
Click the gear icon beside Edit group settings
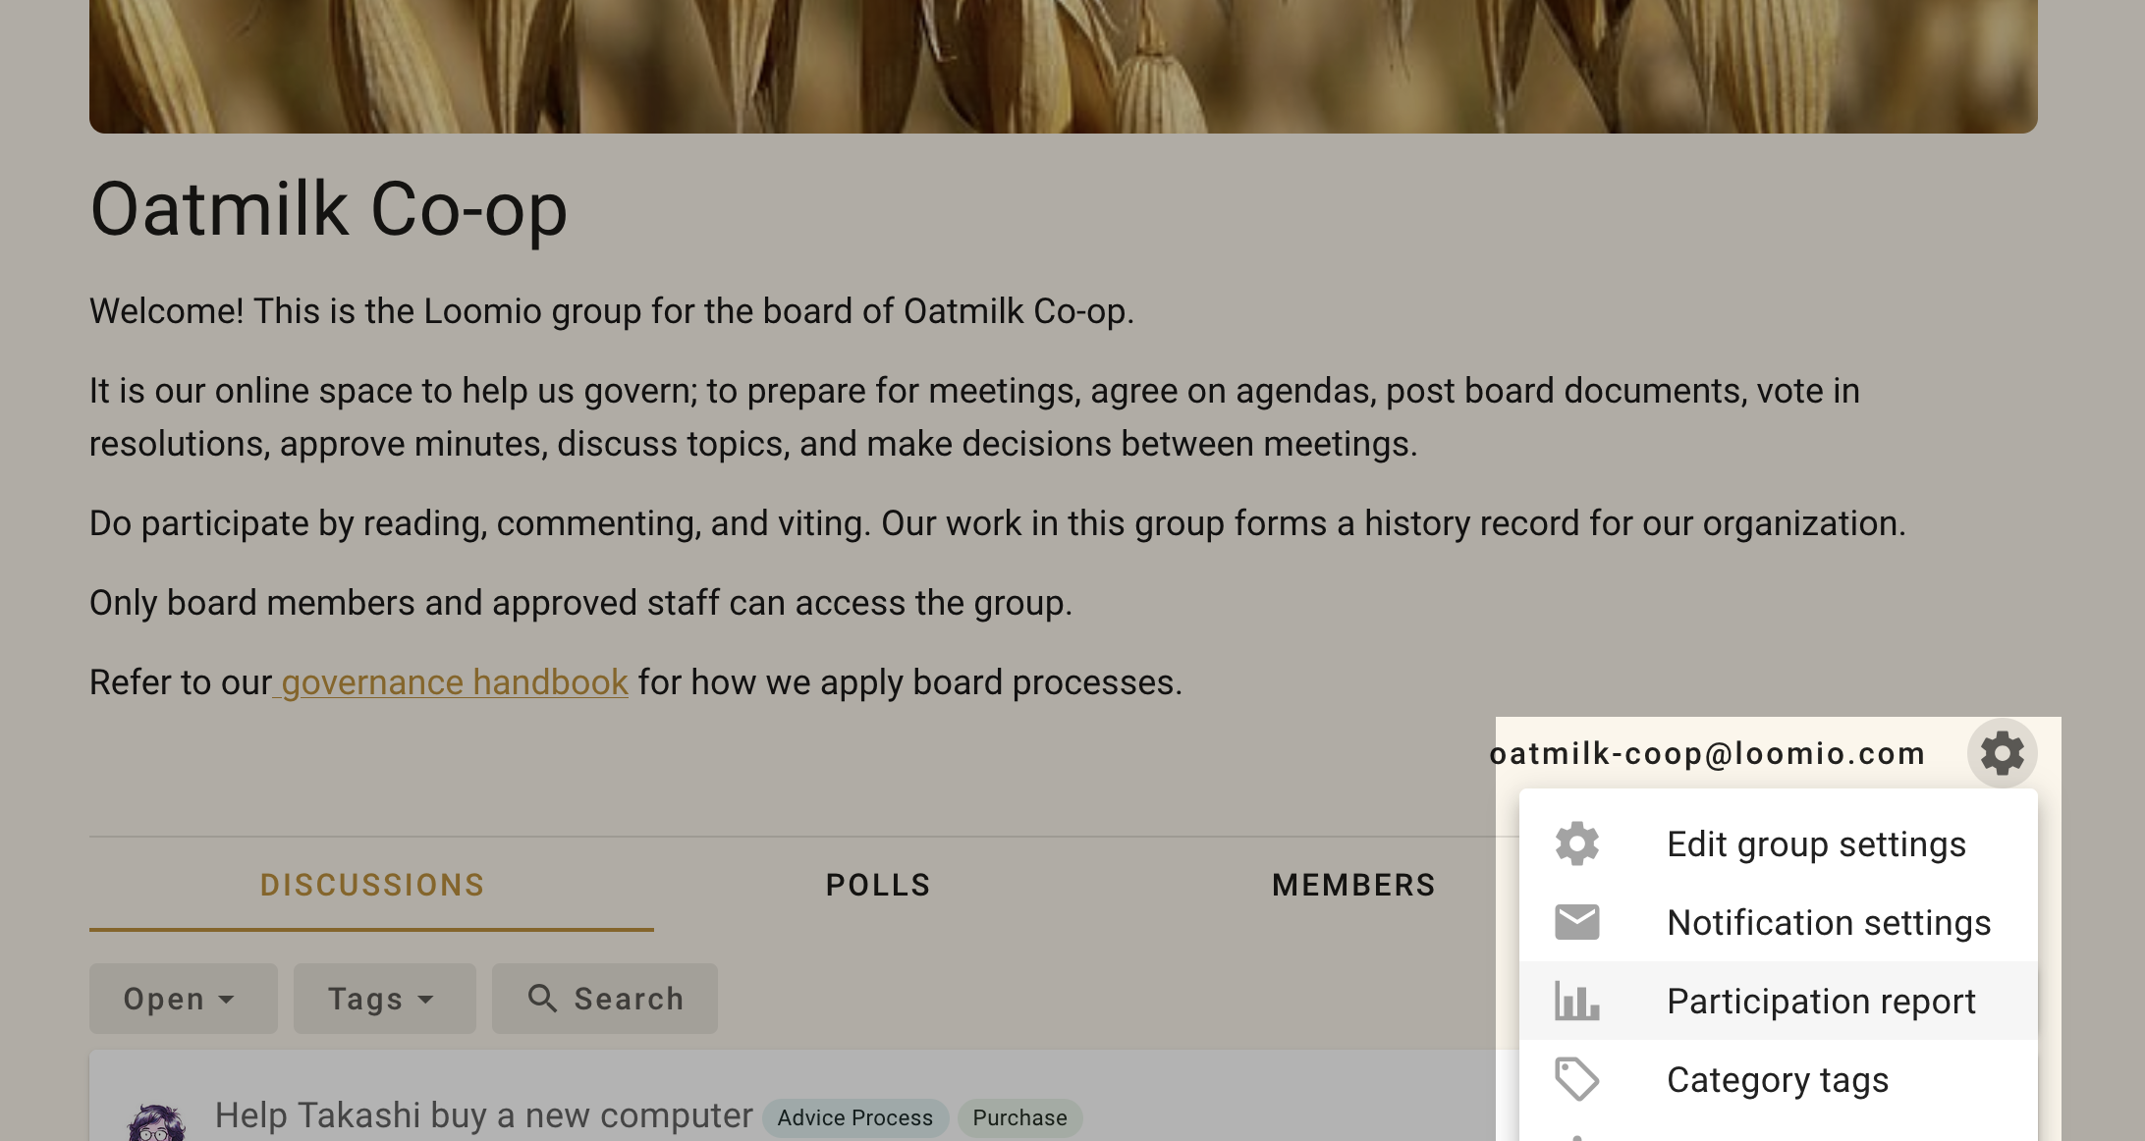[1577, 843]
